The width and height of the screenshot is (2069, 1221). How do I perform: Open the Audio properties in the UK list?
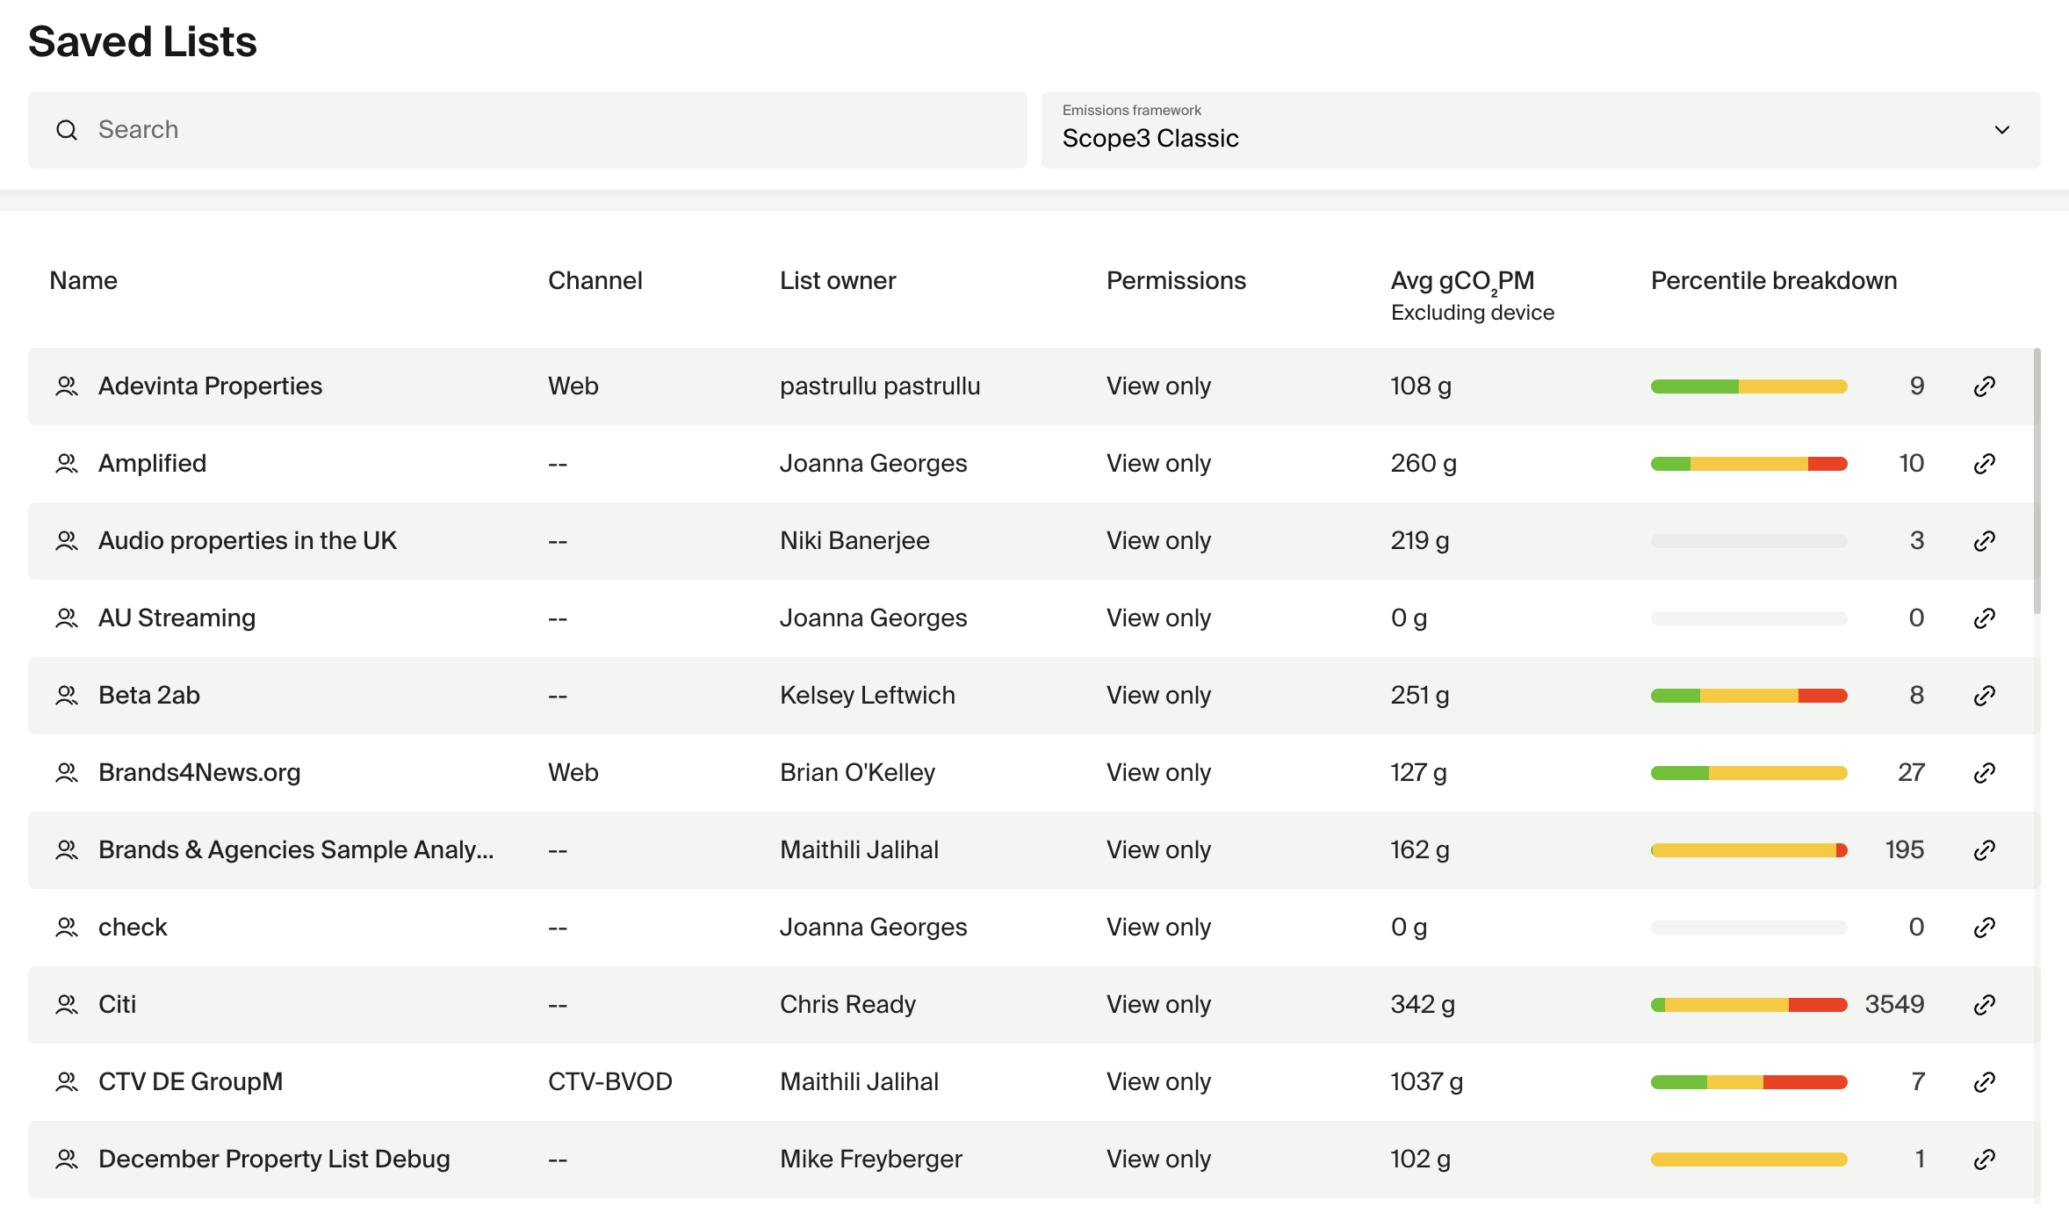247,541
